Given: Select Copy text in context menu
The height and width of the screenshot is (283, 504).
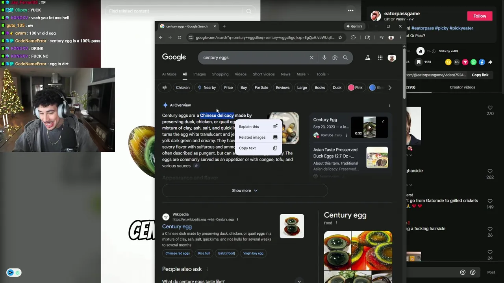Looking at the screenshot, I should (x=258, y=148).
